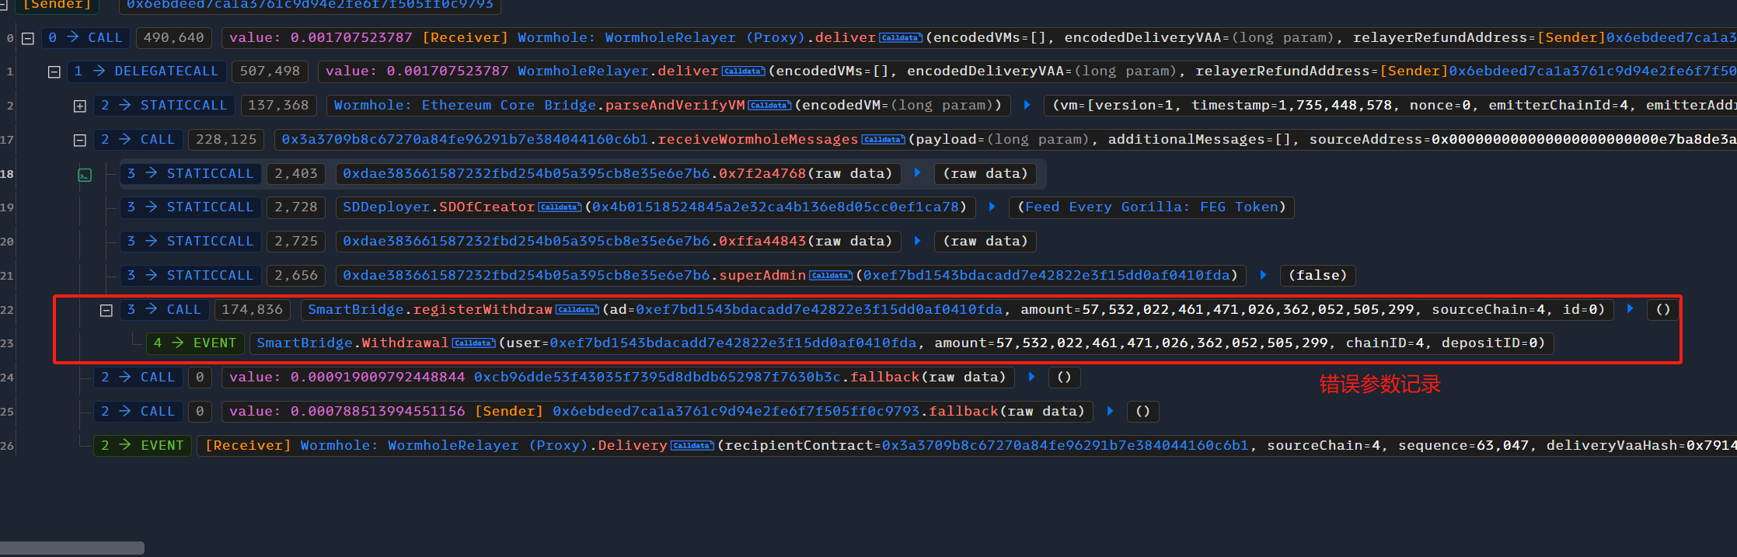This screenshot has height=557, width=1737.
Task: Click the Feed Every Gorilla: FEG Token return value
Action: click(1152, 207)
